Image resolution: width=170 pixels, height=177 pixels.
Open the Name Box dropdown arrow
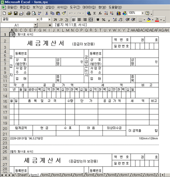35,25
